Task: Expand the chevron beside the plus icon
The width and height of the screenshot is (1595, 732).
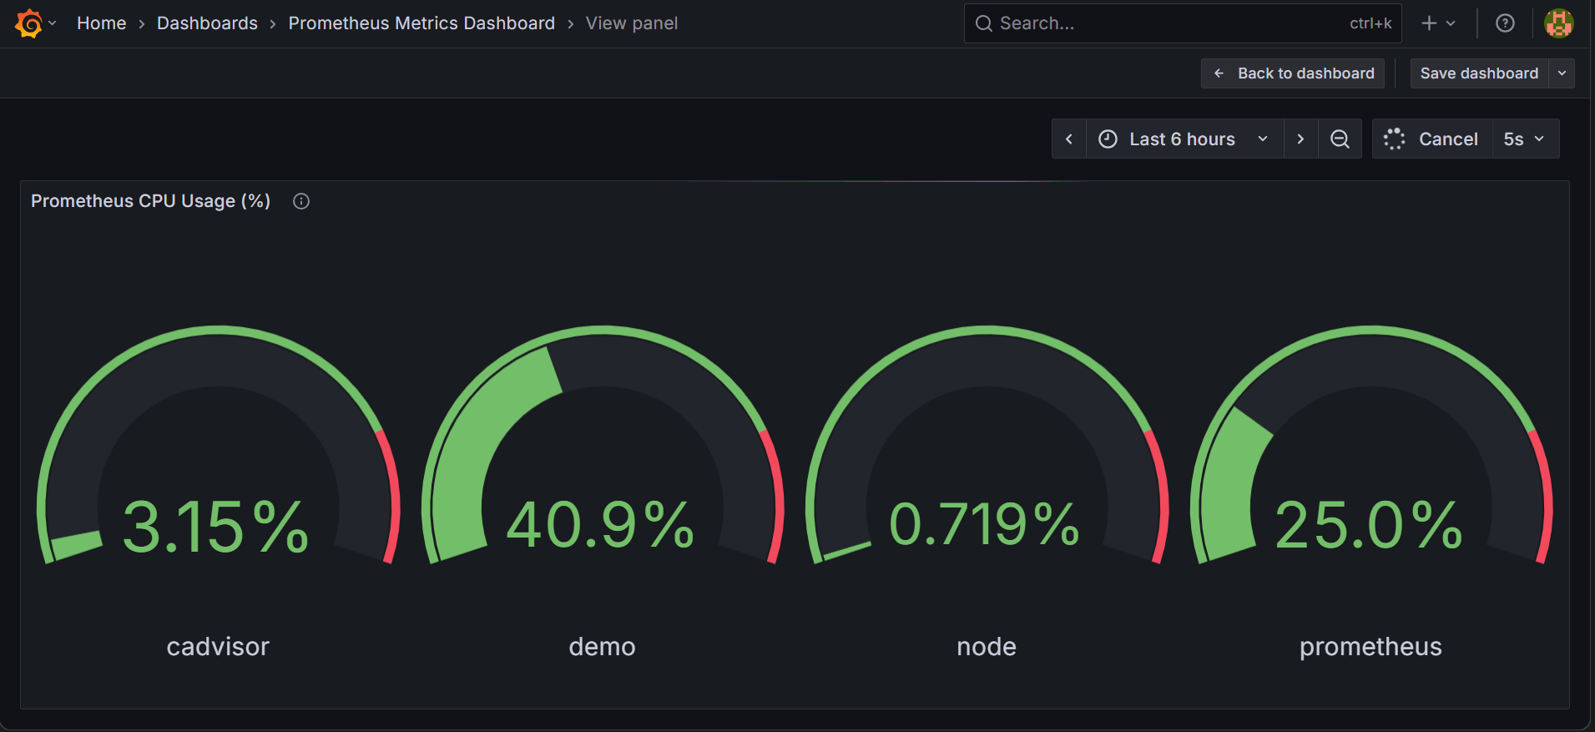Action: (1451, 23)
